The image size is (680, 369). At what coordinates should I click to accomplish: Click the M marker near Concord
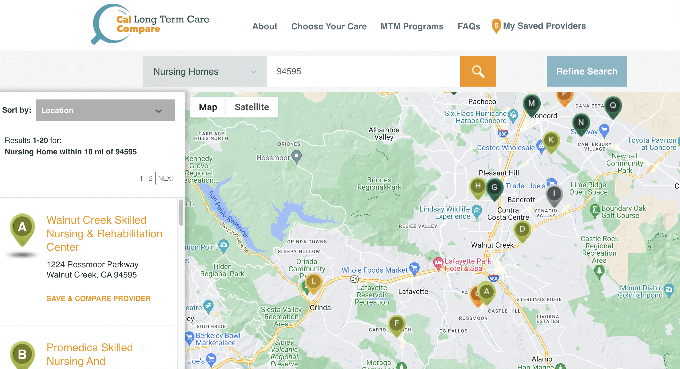pos(531,104)
